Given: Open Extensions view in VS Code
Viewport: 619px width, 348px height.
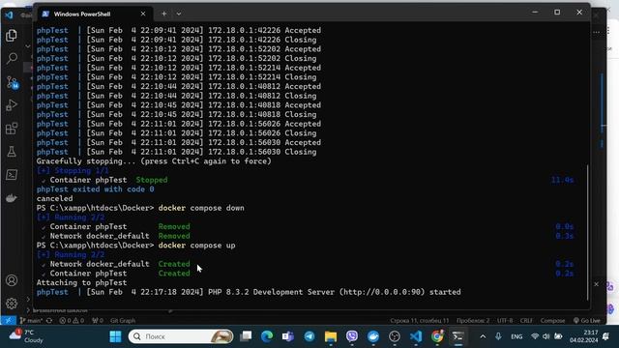Looking at the screenshot, I should [12, 129].
